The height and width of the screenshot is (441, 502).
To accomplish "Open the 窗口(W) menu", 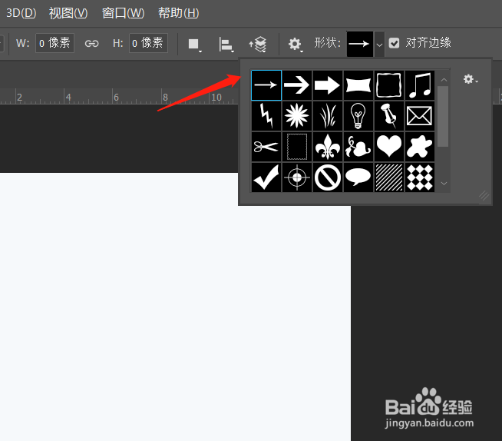I will tap(124, 13).
